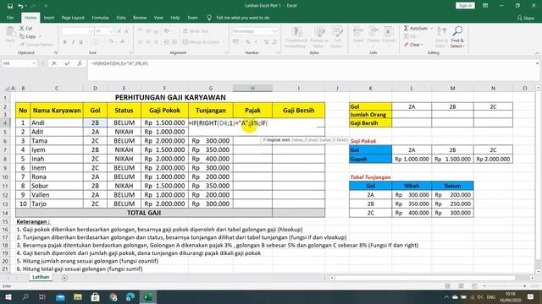Open Insert Function fx icon
This screenshot has height=304, width=542.
[x=80, y=63]
